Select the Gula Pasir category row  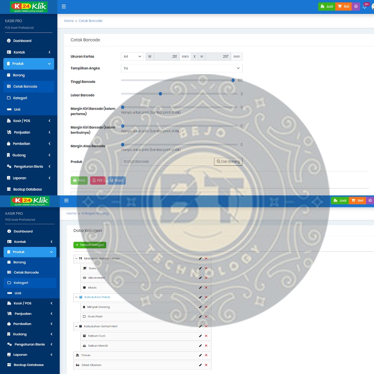click(146, 317)
